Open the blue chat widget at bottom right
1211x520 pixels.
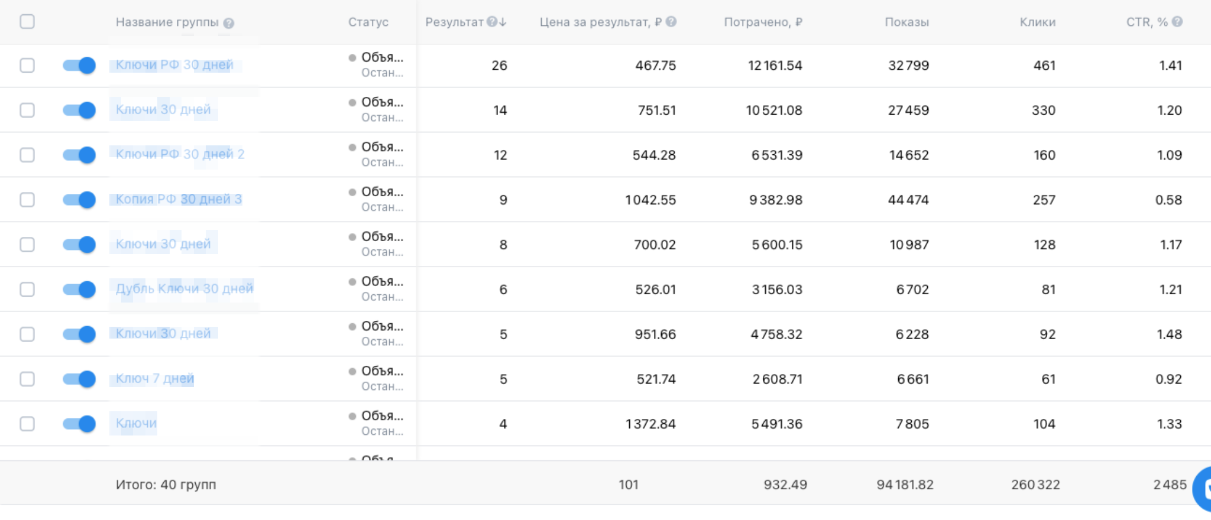(x=1203, y=489)
